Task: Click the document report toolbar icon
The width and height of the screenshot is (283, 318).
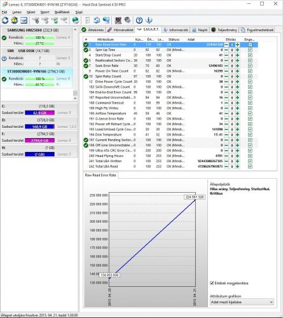Action: [87, 20]
